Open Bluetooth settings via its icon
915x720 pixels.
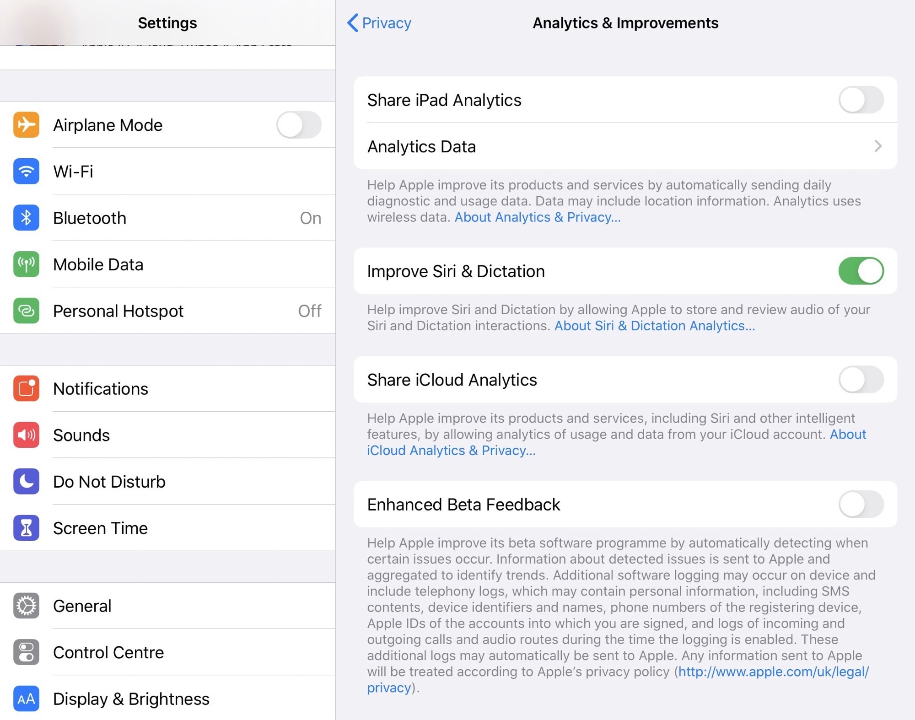(26, 218)
